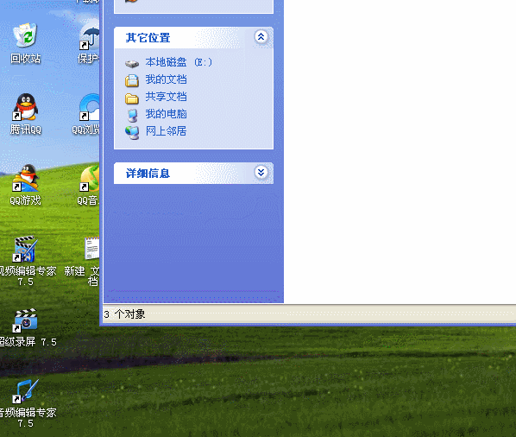Open the 共享文档 link
516x437 pixels.
coord(167,97)
